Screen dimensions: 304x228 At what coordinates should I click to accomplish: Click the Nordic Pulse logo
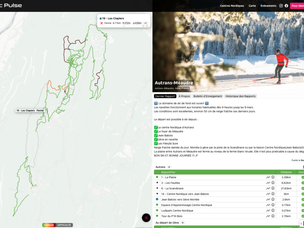[x=11, y=5]
